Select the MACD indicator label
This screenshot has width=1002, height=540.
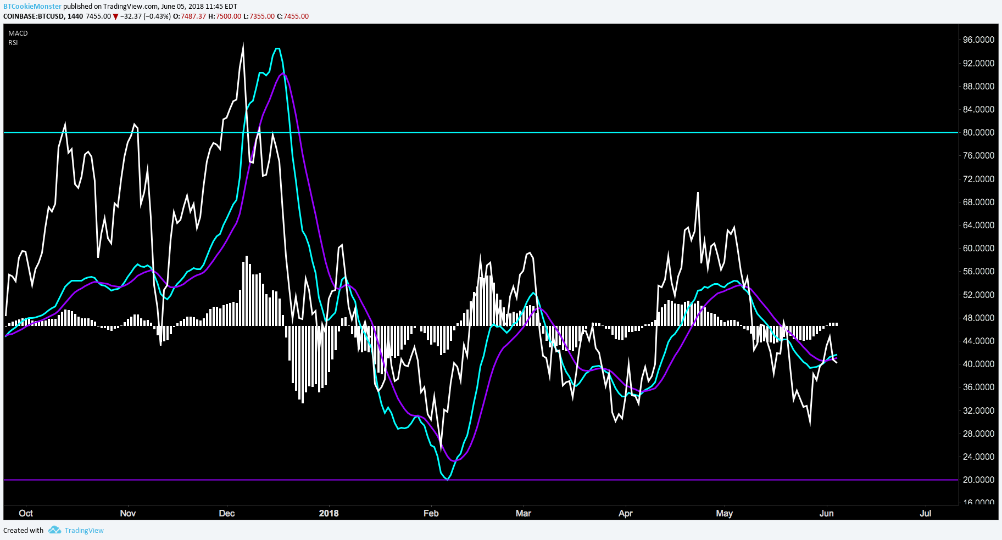click(18, 33)
